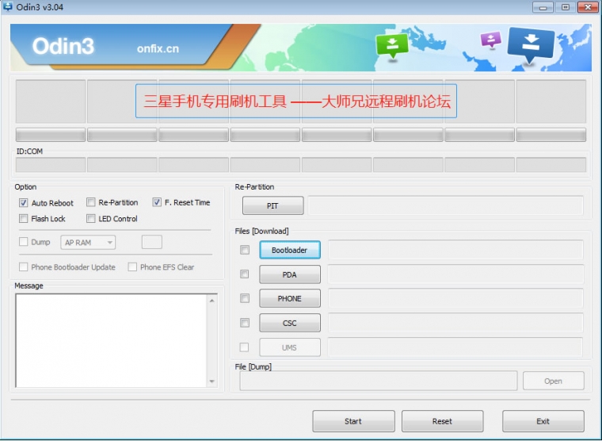Toggle the F. Reset Time checkbox

[x=157, y=202]
